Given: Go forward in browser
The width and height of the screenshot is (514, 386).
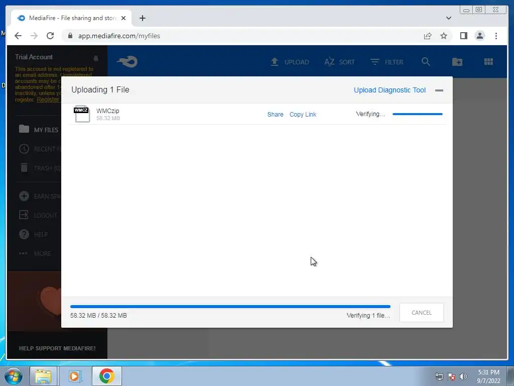Looking at the screenshot, I should pos(34,36).
